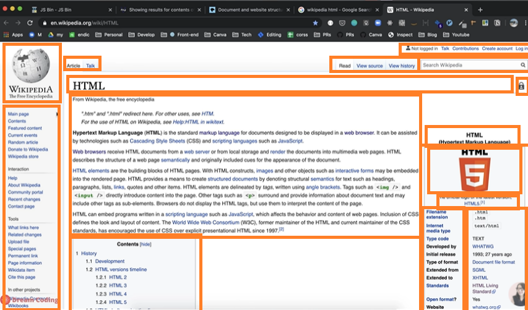
Task: Switch to Document and website structure tab
Action: click(249, 10)
